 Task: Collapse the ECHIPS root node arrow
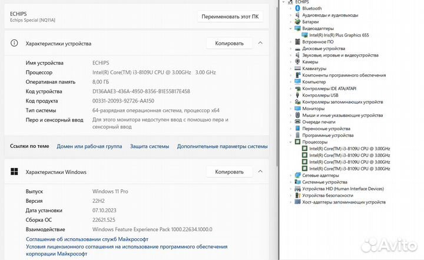click(x=284, y=2)
